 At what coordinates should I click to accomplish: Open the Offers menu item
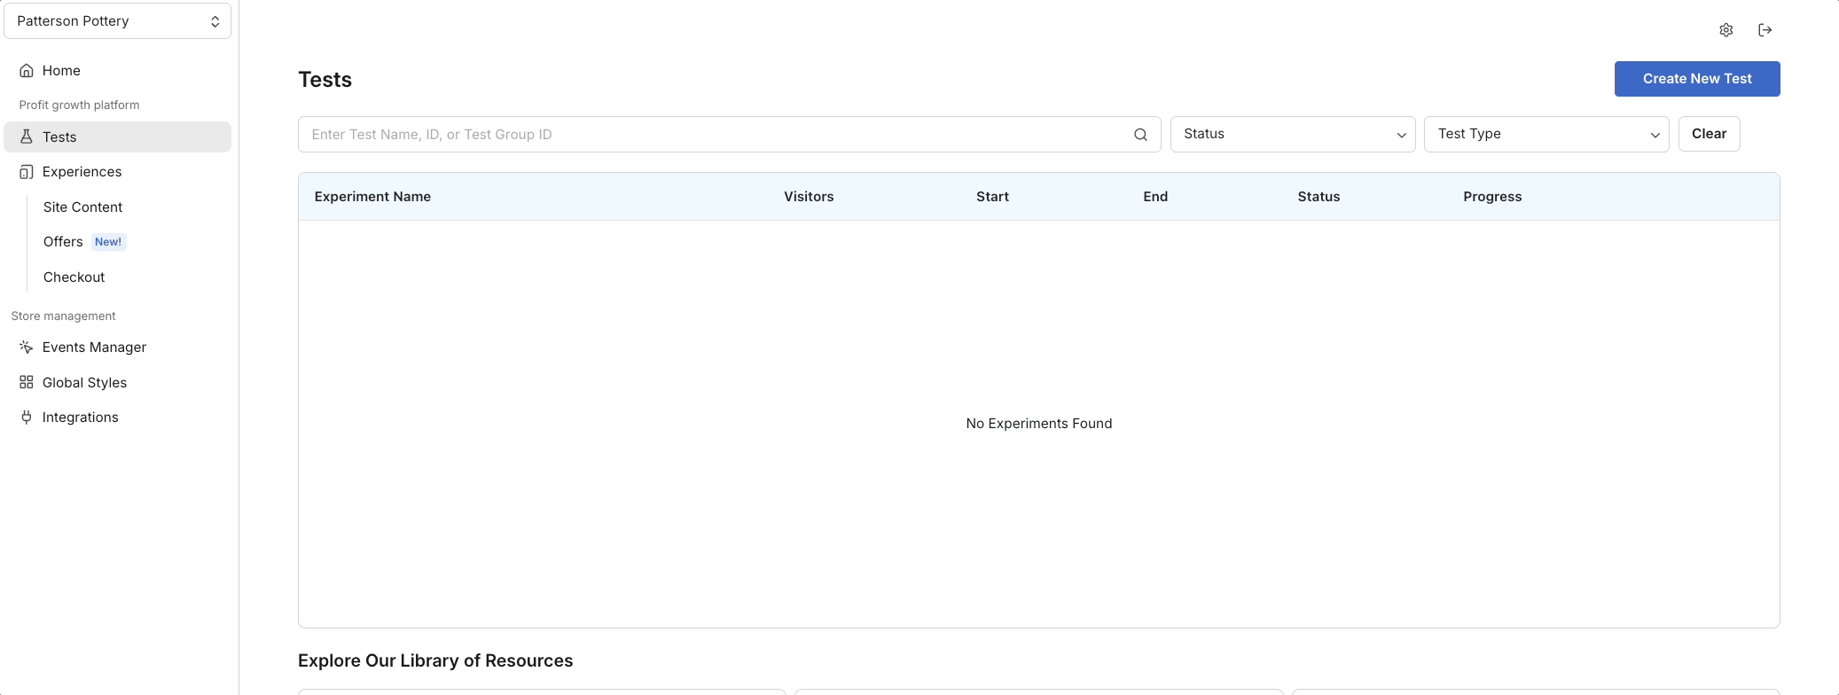pos(63,242)
